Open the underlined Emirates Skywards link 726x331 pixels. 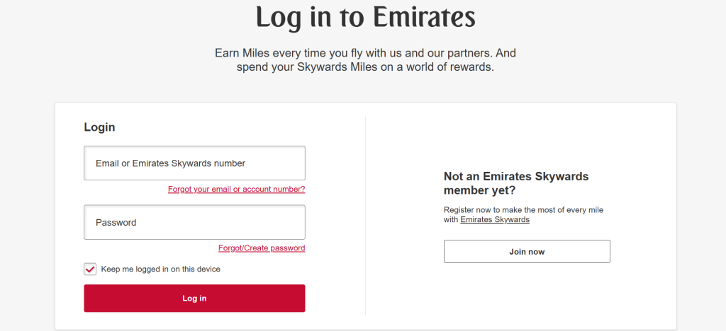point(495,220)
